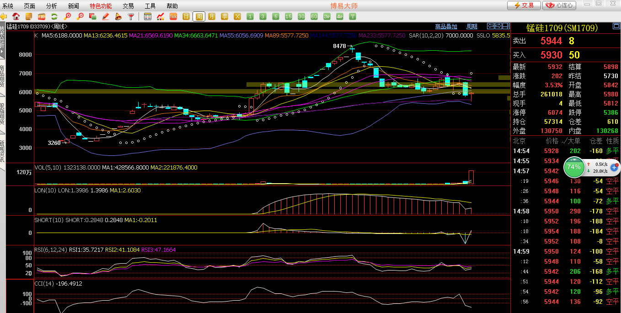Select the 15-minute period
This screenshot has width=621, height=313.
(x=289, y=16)
